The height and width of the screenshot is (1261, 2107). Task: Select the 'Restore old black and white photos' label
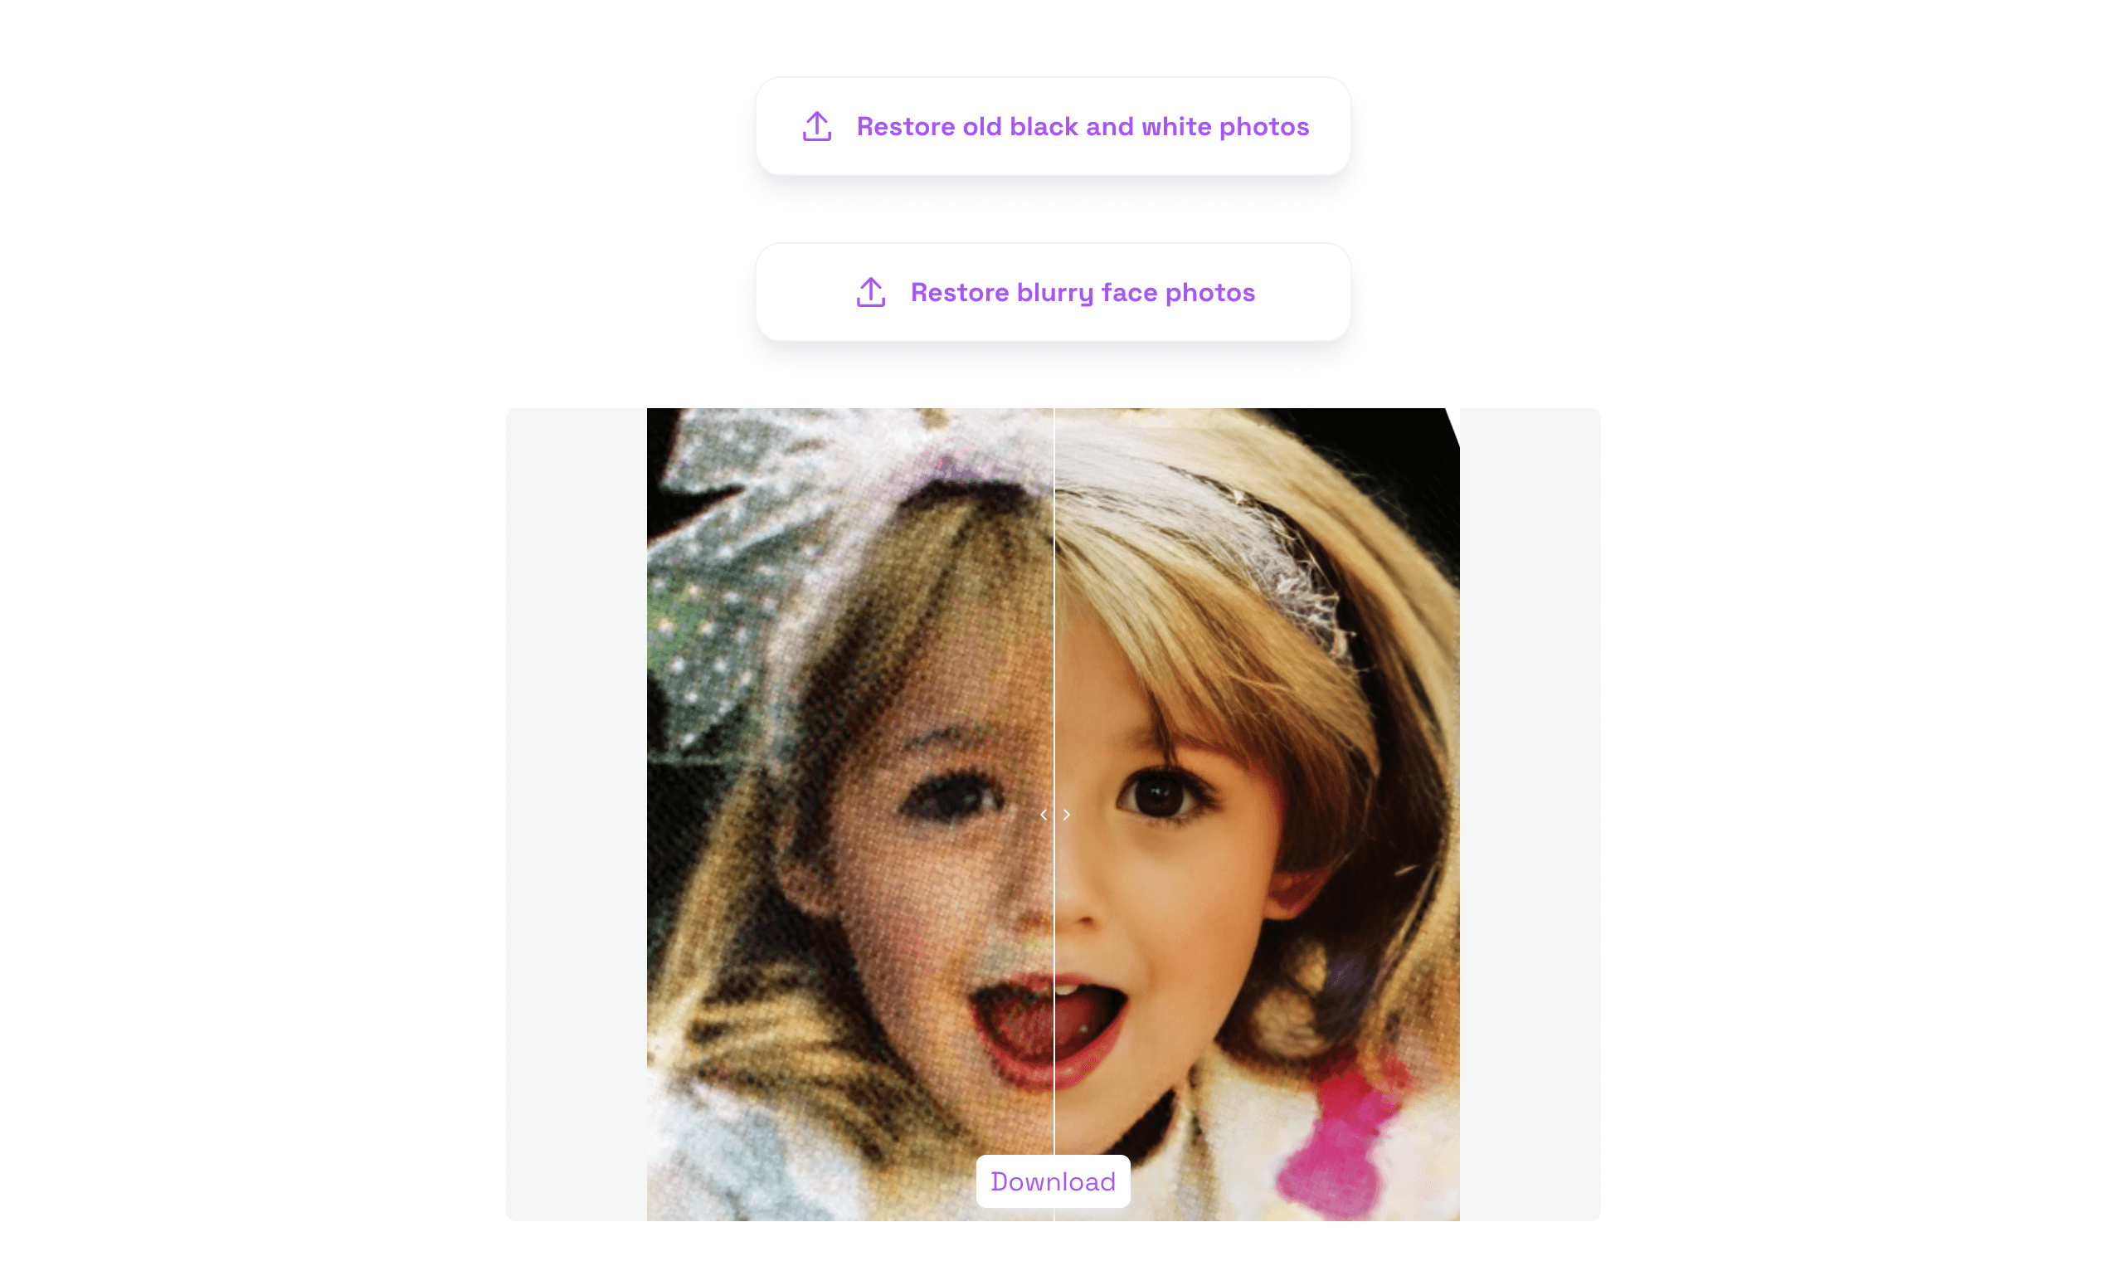(x=1083, y=126)
